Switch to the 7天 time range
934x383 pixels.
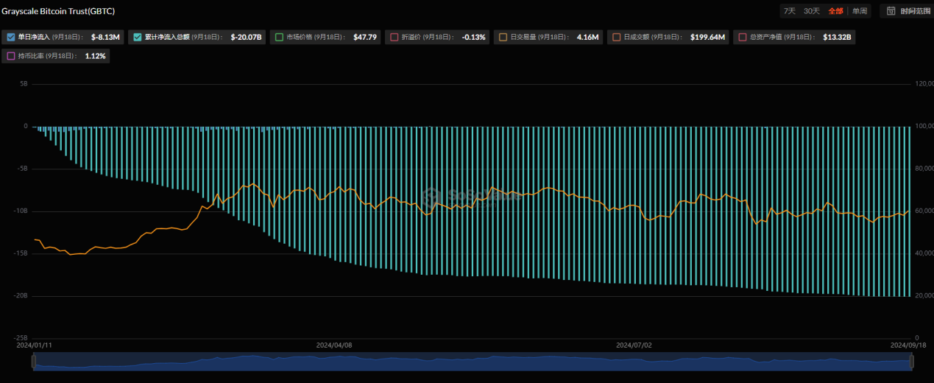789,11
